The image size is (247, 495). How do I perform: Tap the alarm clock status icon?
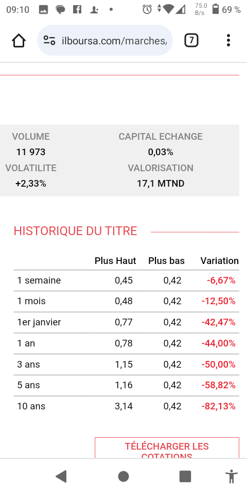click(147, 9)
